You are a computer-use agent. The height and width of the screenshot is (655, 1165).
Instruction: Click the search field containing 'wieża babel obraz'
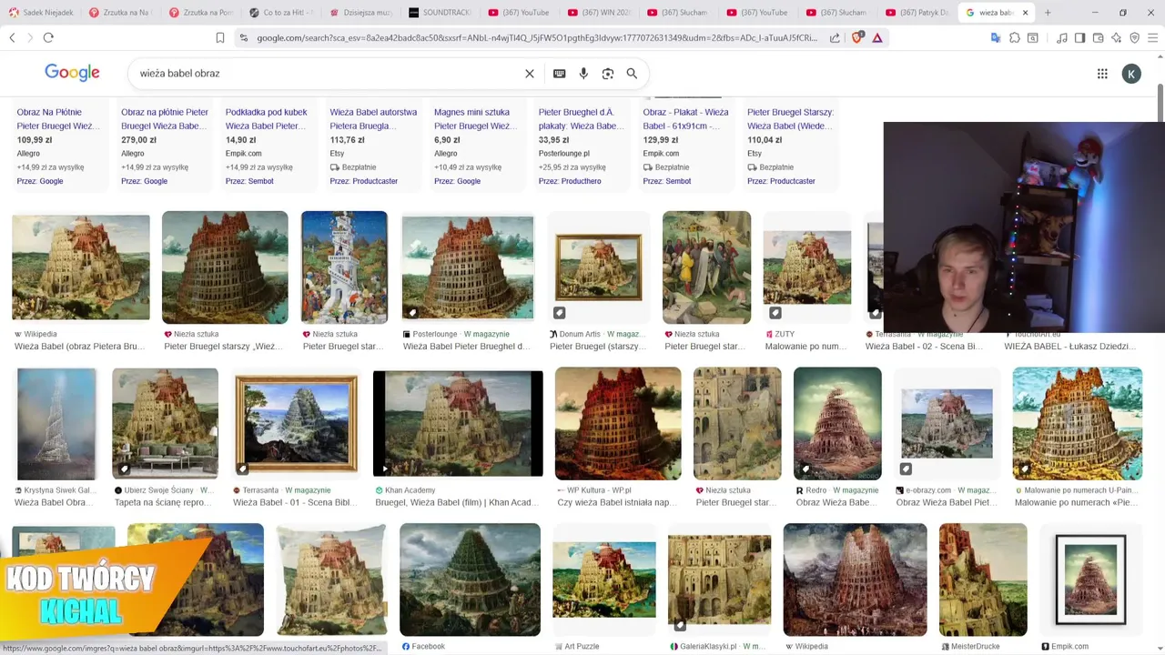[328, 74]
